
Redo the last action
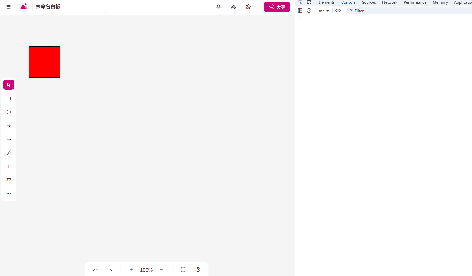[x=110, y=270]
